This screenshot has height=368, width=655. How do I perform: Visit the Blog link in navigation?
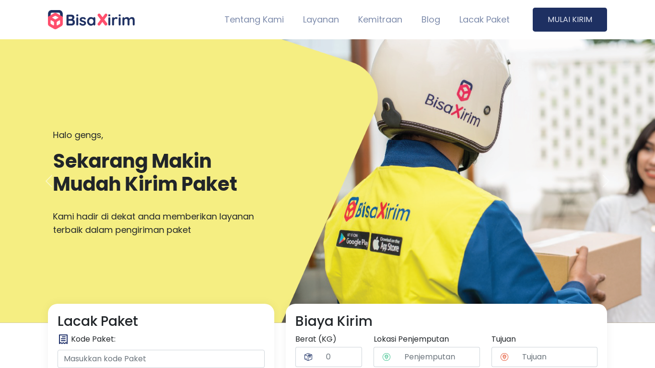(x=431, y=20)
